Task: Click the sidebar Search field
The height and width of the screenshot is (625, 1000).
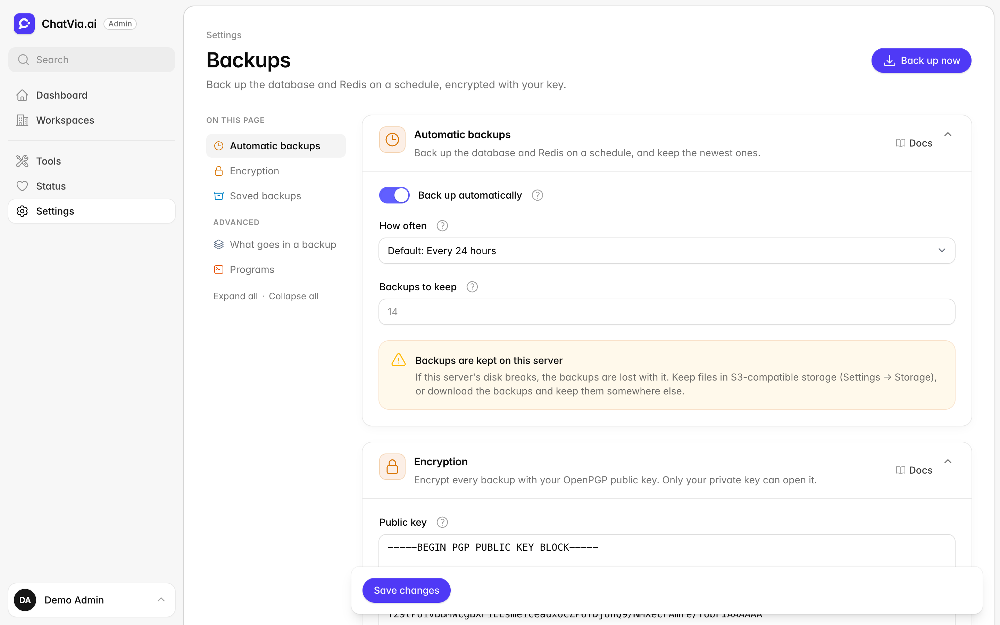Action: pyautogui.click(x=91, y=59)
